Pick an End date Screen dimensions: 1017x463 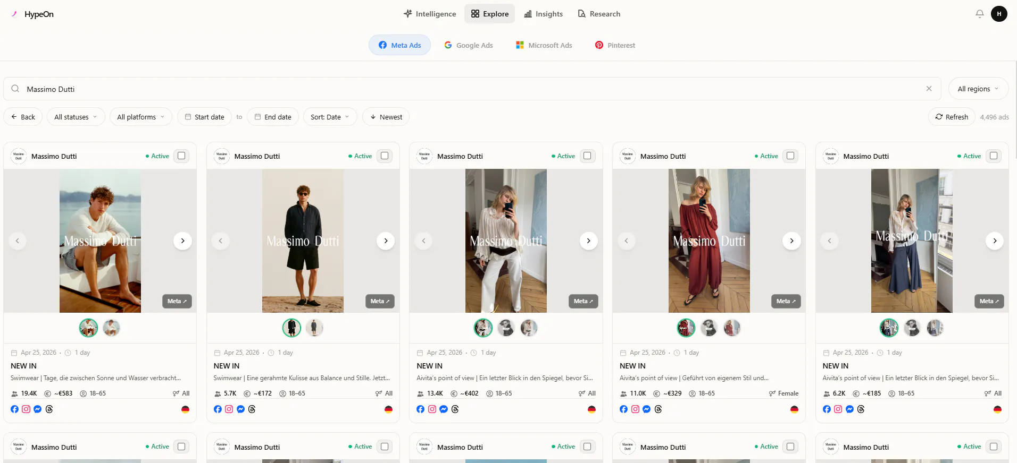[x=273, y=117]
